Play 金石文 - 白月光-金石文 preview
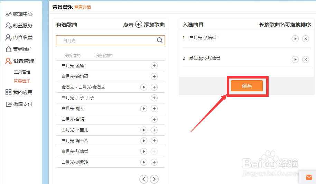This screenshot has width=316, height=184. point(144,87)
